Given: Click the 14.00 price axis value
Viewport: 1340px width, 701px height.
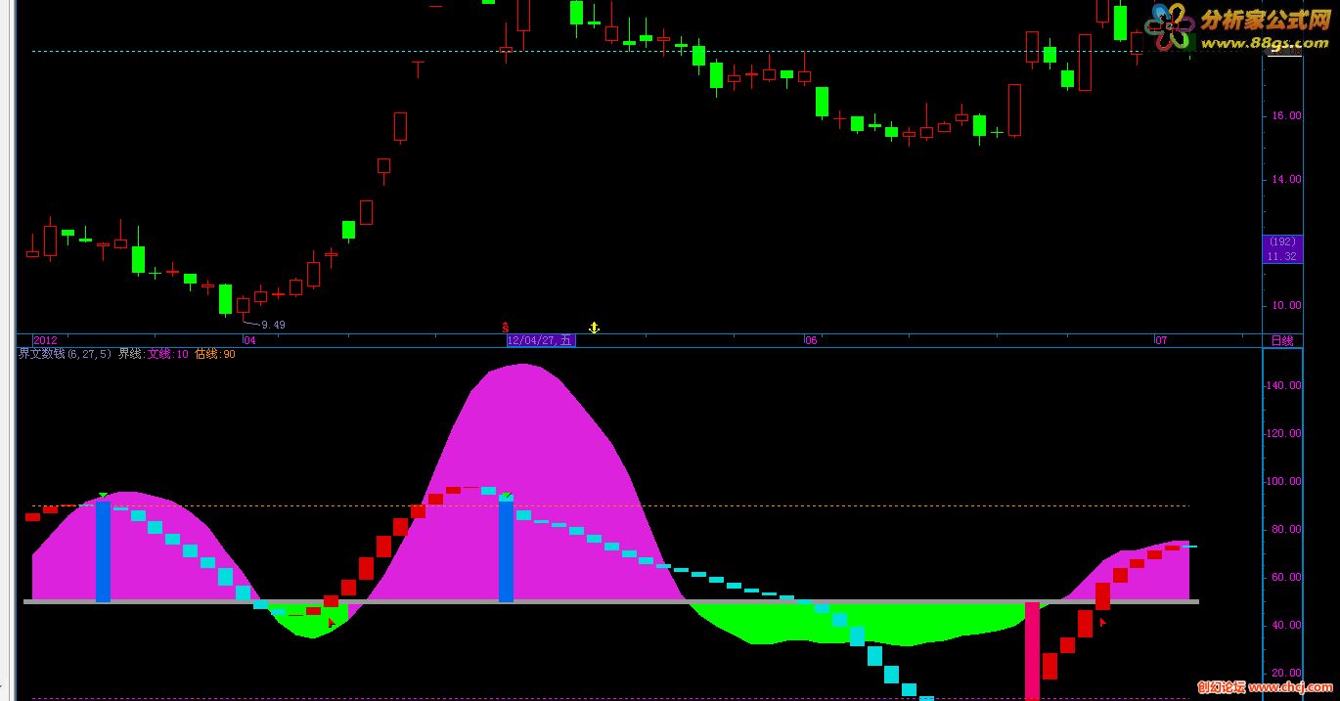Looking at the screenshot, I should (1286, 179).
